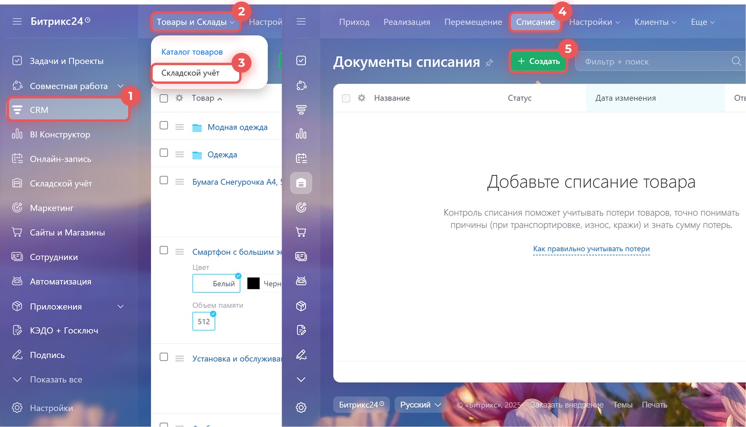Select CRM in the left sidebar
The width and height of the screenshot is (746, 427).
click(69, 110)
